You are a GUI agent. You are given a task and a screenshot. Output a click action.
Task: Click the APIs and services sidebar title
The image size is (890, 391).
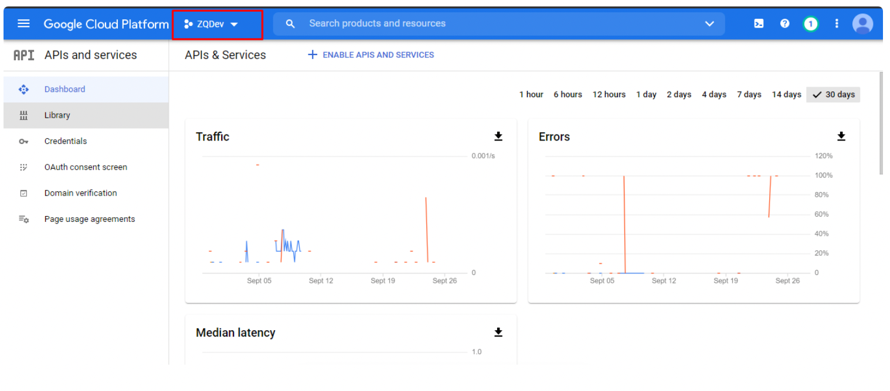[x=91, y=55]
